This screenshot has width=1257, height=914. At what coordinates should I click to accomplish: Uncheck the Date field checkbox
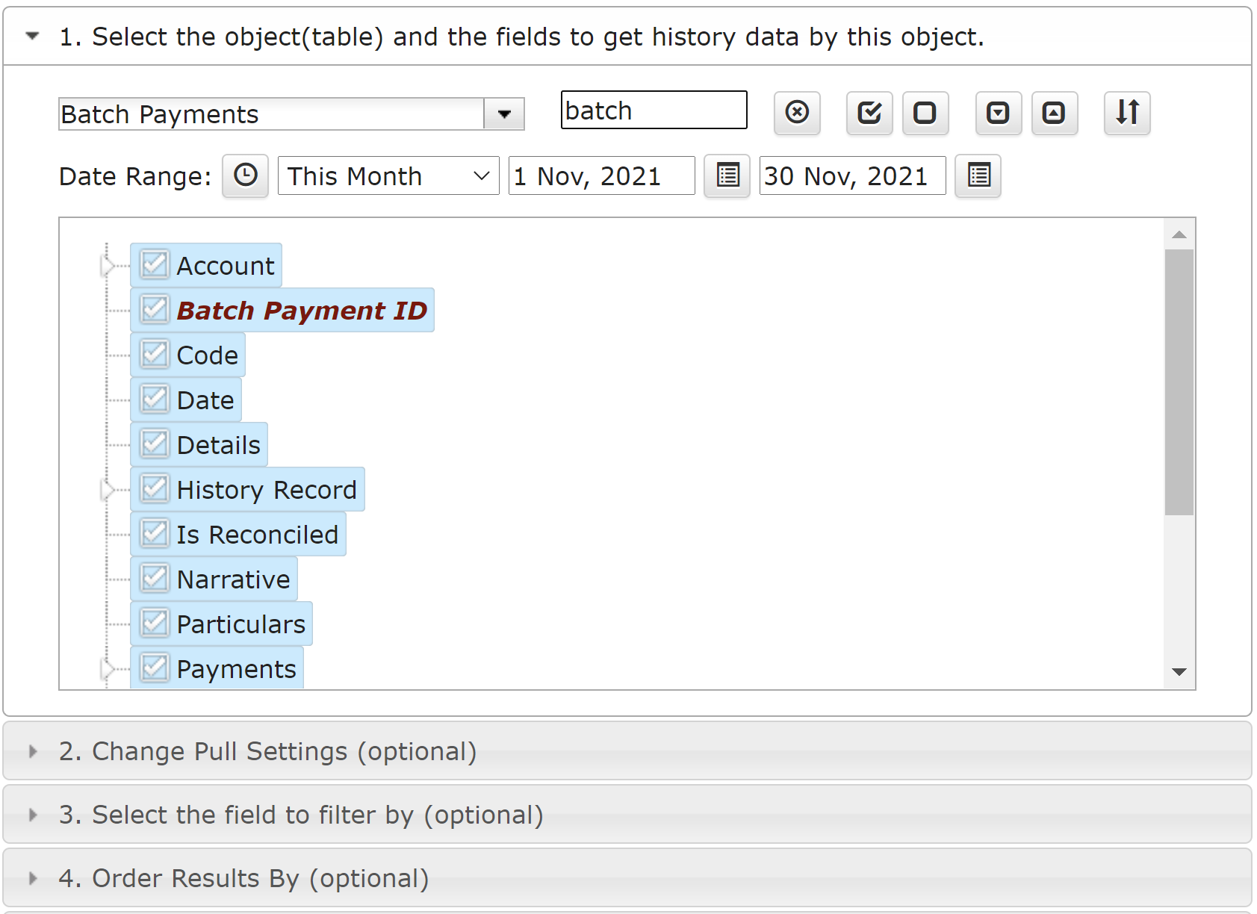tap(155, 399)
